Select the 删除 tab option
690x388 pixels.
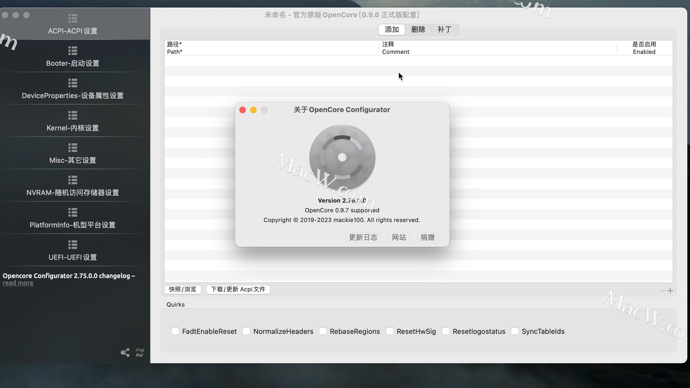pos(418,29)
